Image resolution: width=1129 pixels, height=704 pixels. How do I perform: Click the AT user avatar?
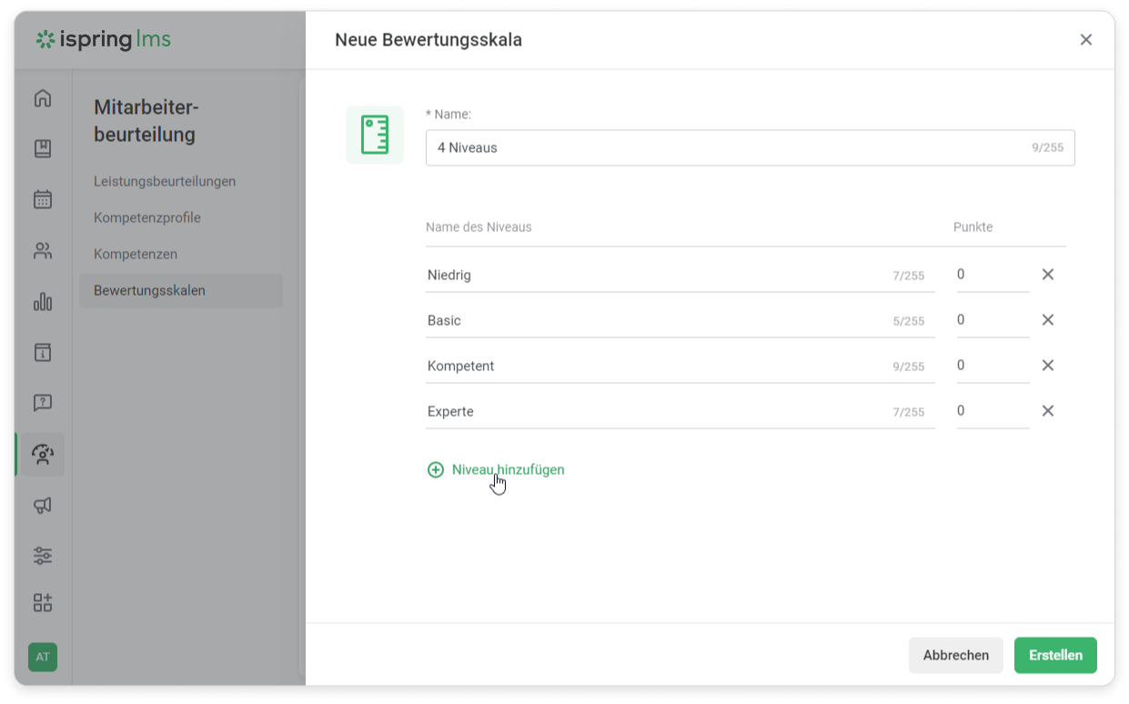(x=43, y=657)
